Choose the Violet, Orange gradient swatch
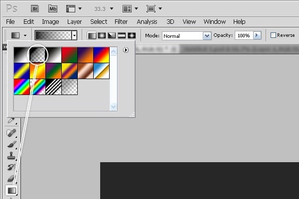 coord(85,55)
